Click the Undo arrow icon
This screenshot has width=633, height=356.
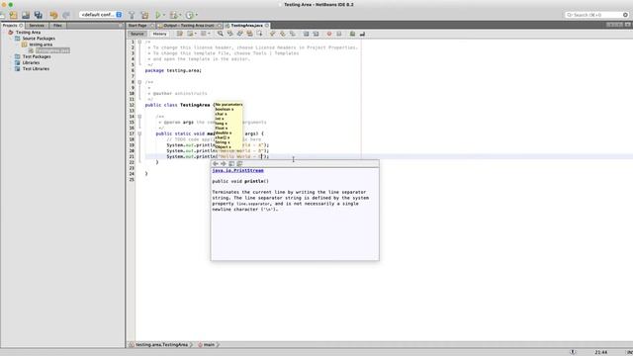(x=53, y=15)
